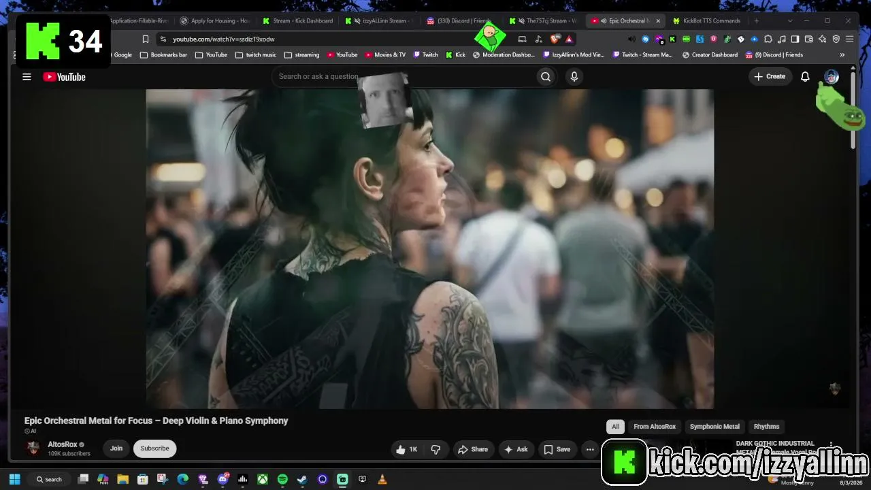Click the Windows taskbar Search box
The image size is (871, 490).
coord(50,479)
